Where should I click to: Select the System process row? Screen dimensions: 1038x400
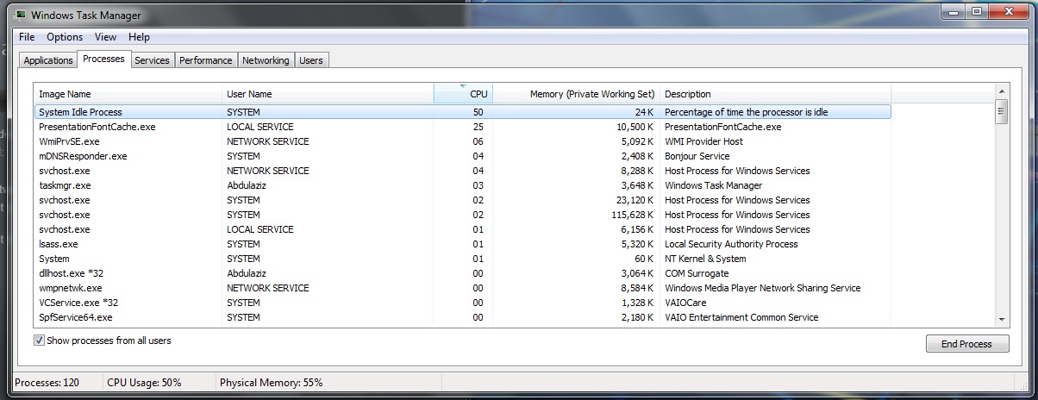tap(462, 259)
